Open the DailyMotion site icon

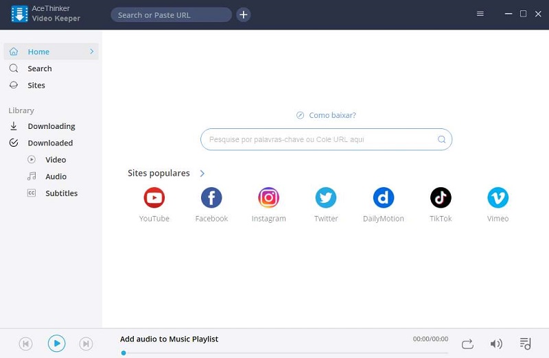tap(384, 198)
